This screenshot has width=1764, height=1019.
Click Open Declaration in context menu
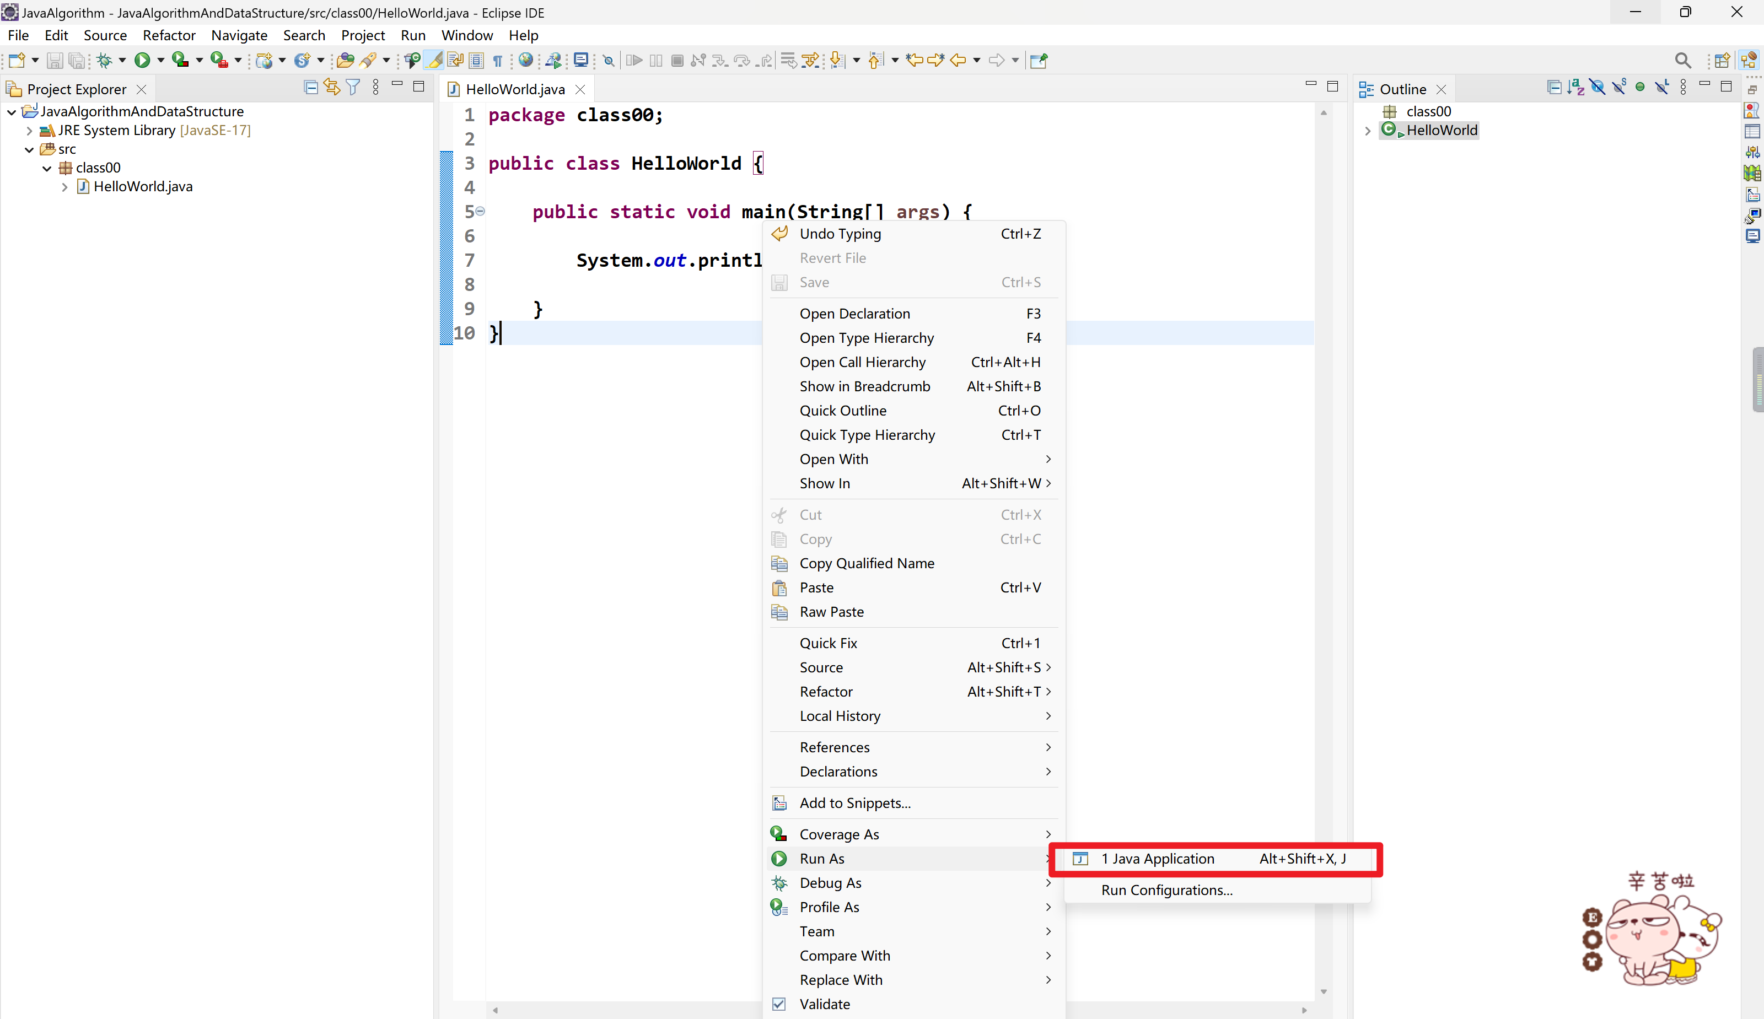click(x=913, y=314)
